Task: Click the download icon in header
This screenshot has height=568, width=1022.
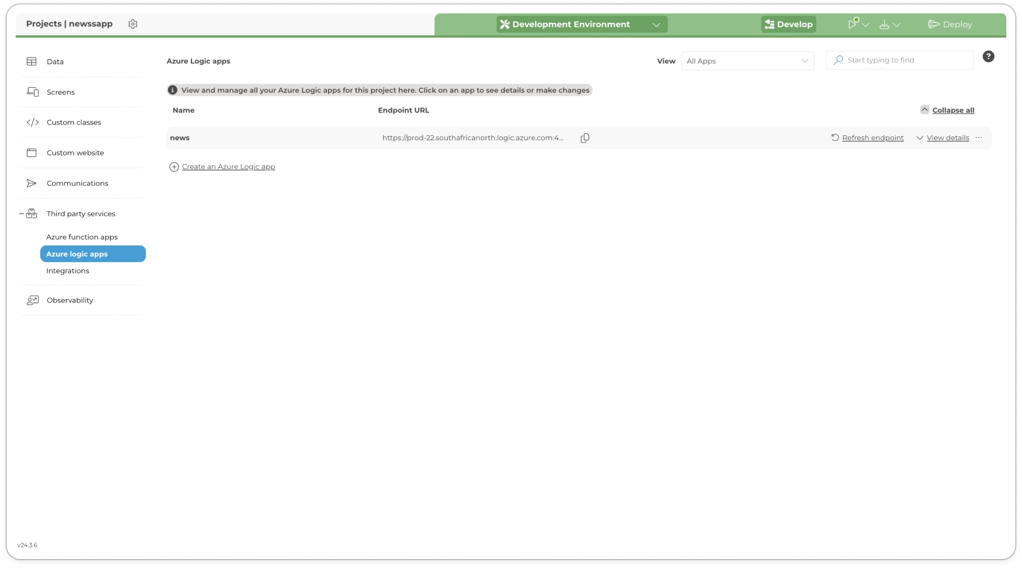Action: tap(884, 25)
